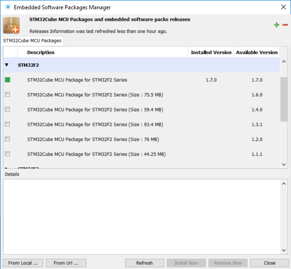Click the package list scrollbar thumb
Image resolution: width=291 pixels, height=269 pixels.
click(x=284, y=99)
